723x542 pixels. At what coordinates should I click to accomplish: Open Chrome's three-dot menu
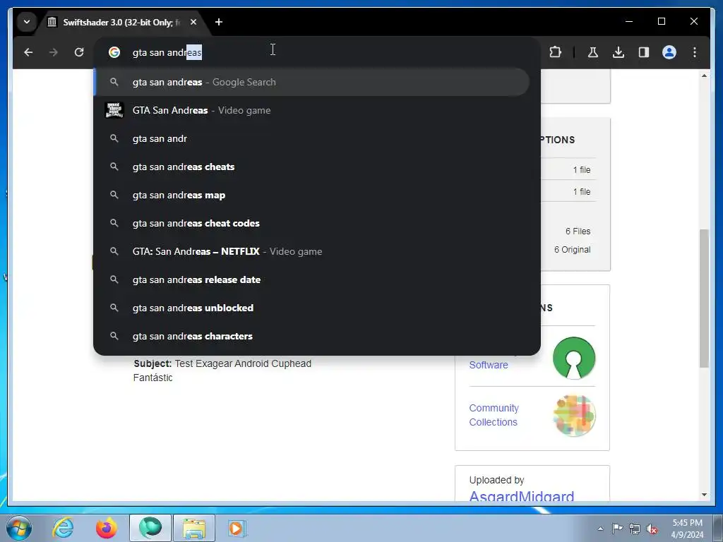click(695, 52)
